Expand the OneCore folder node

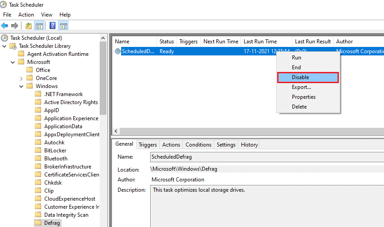tap(21, 78)
